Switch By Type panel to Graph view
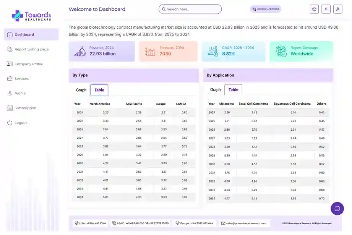Screen dimensions: 352x235 tap(81, 90)
